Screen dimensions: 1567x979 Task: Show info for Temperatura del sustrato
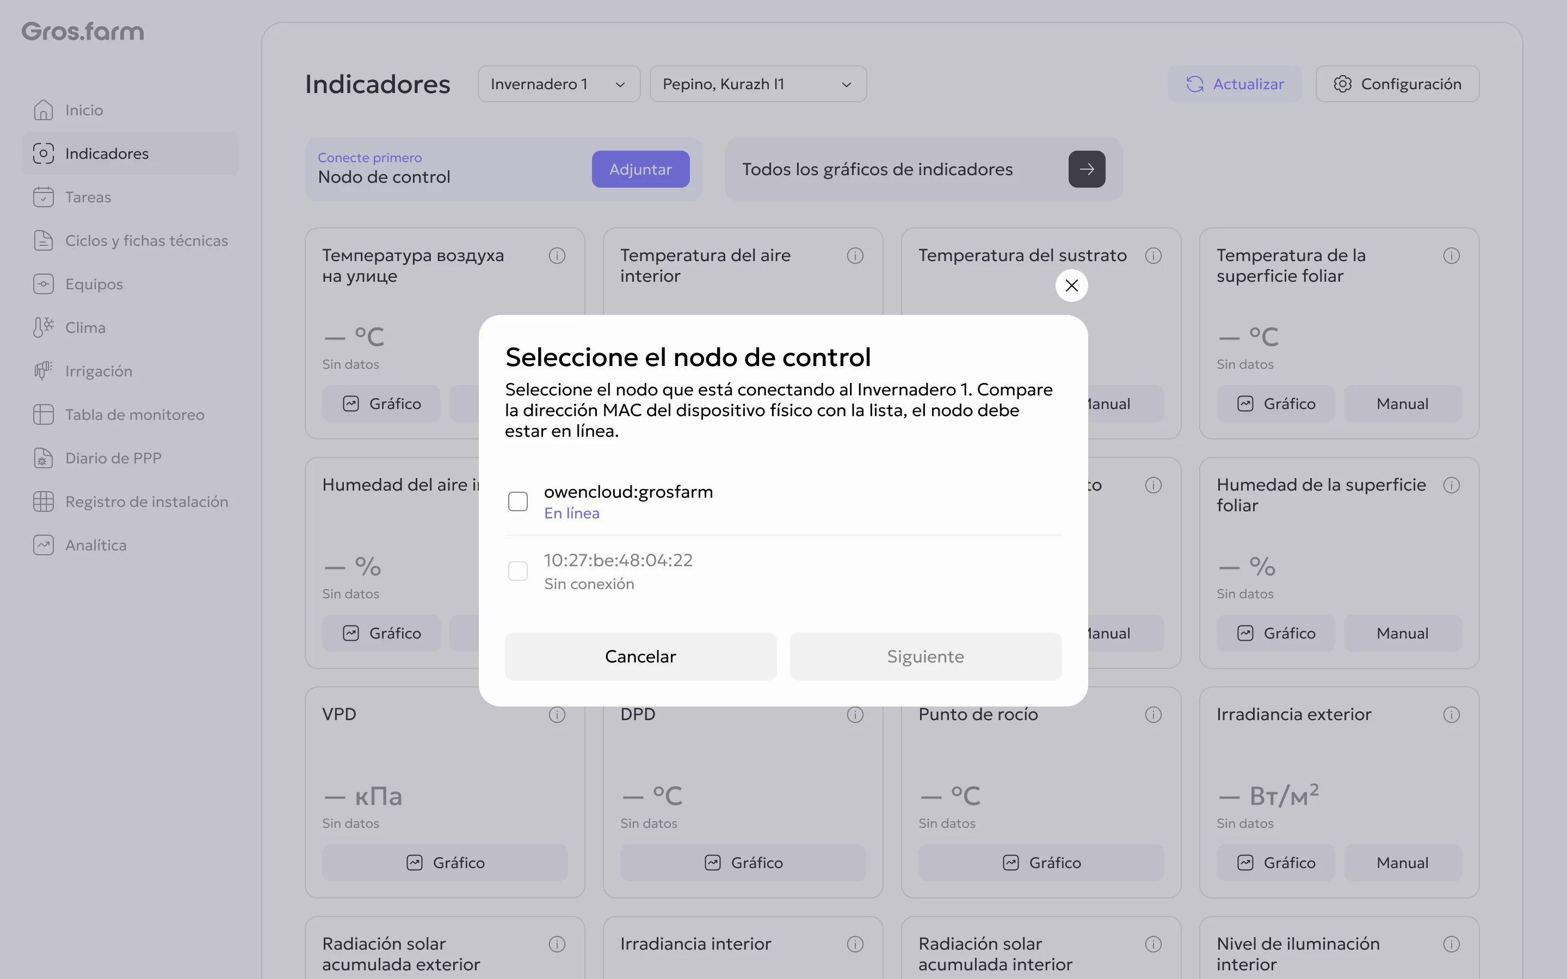(1153, 256)
